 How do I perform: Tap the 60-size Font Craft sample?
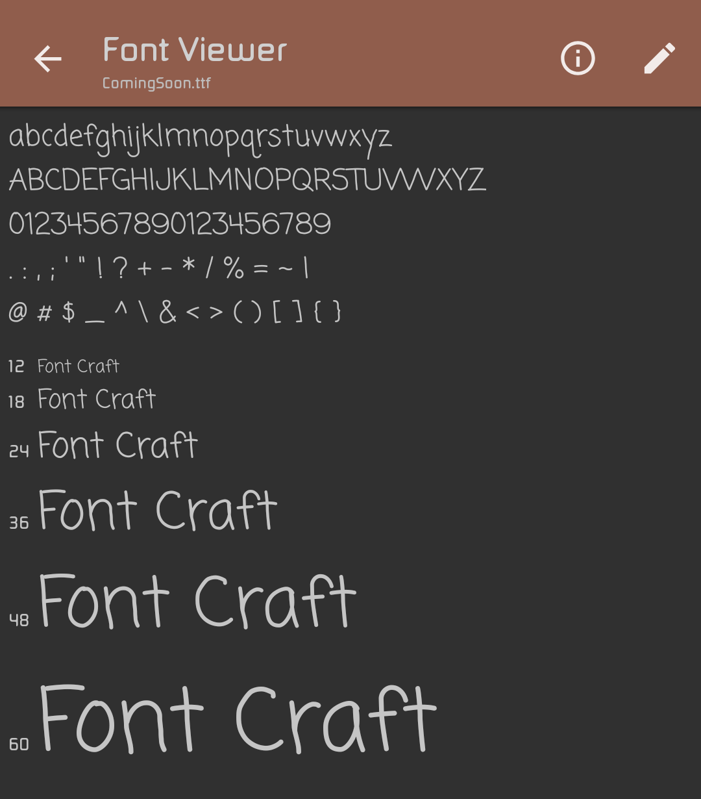[x=238, y=719]
